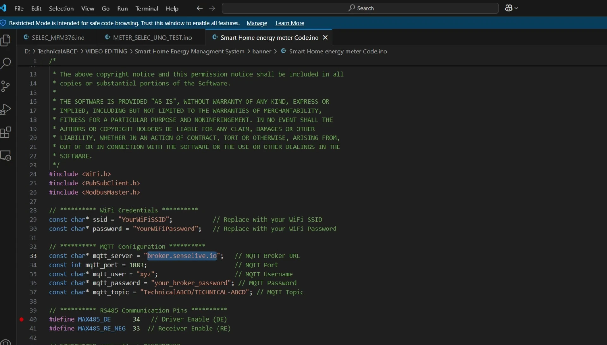Open the Edit menu
This screenshot has width=607, height=345.
(x=36, y=9)
